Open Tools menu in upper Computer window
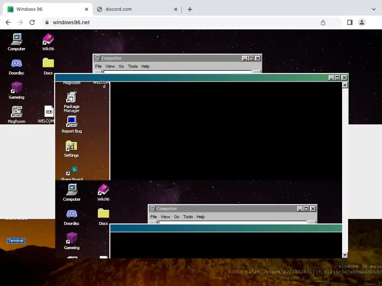382x286 pixels. [133, 66]
